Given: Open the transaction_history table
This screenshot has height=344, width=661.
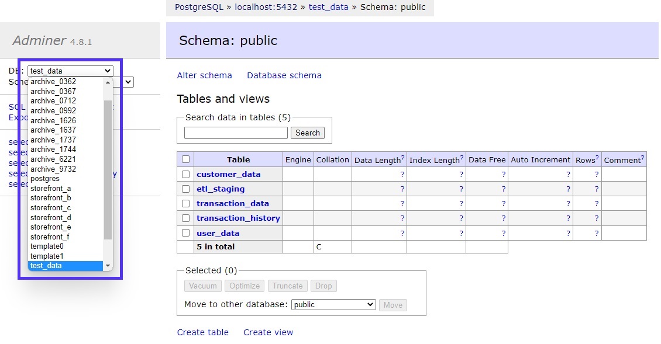Looking at the screenshot, I should tap(238, 218).
